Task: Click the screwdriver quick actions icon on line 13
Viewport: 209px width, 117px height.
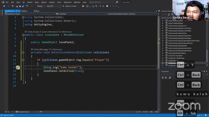Action: coord(18,67)
